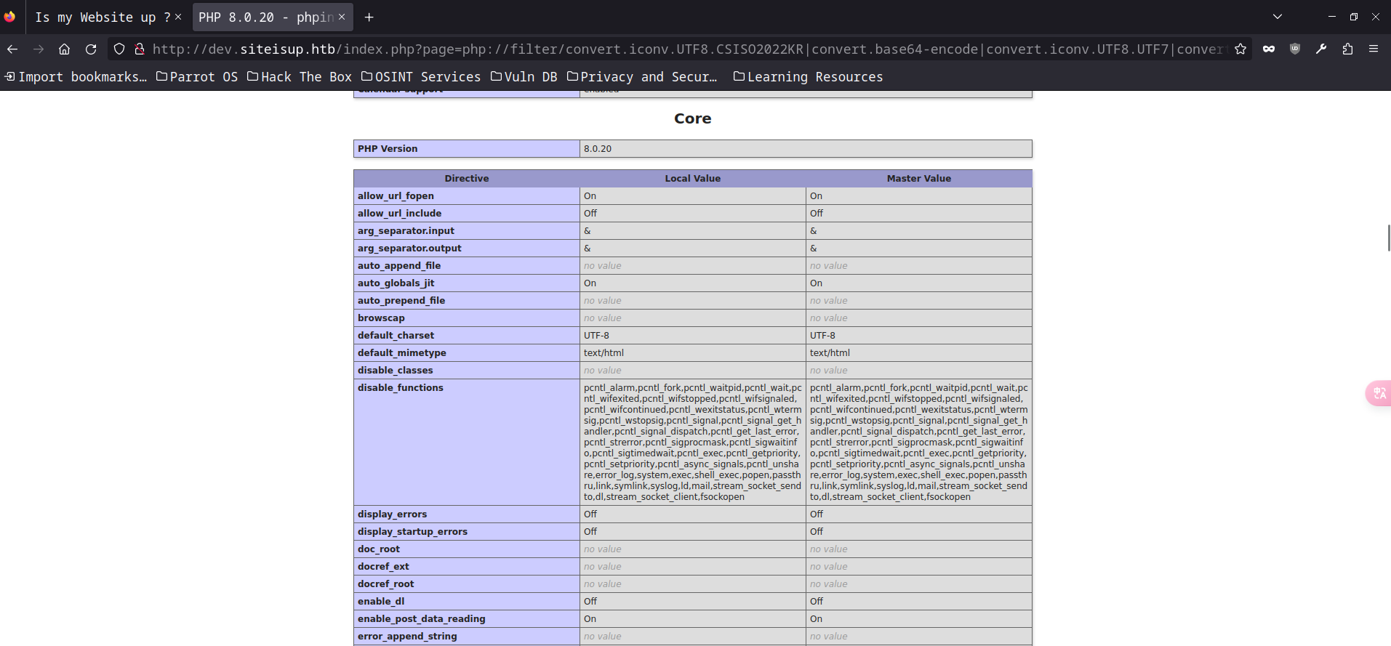Click the display_errors directive
This screenshot has width=1391, height=646.
(x=392, y=514)
